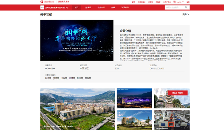Open the 新闻与活动 top link
This screenshot has height=137, width=224.
(x=141, y=2)
